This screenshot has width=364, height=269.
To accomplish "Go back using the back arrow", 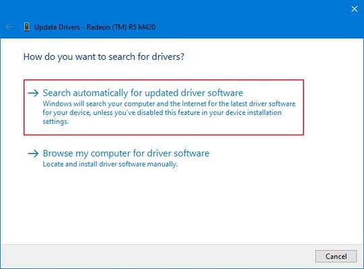I will 9,27.
